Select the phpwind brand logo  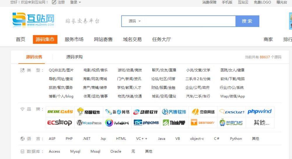pyautogui.click(x=260, y=112)
